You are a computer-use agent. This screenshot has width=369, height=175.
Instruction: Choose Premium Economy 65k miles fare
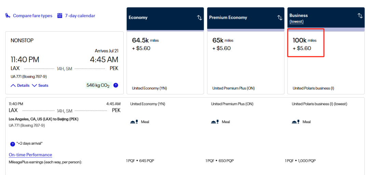pyautogui.click(x=245, y=63)
